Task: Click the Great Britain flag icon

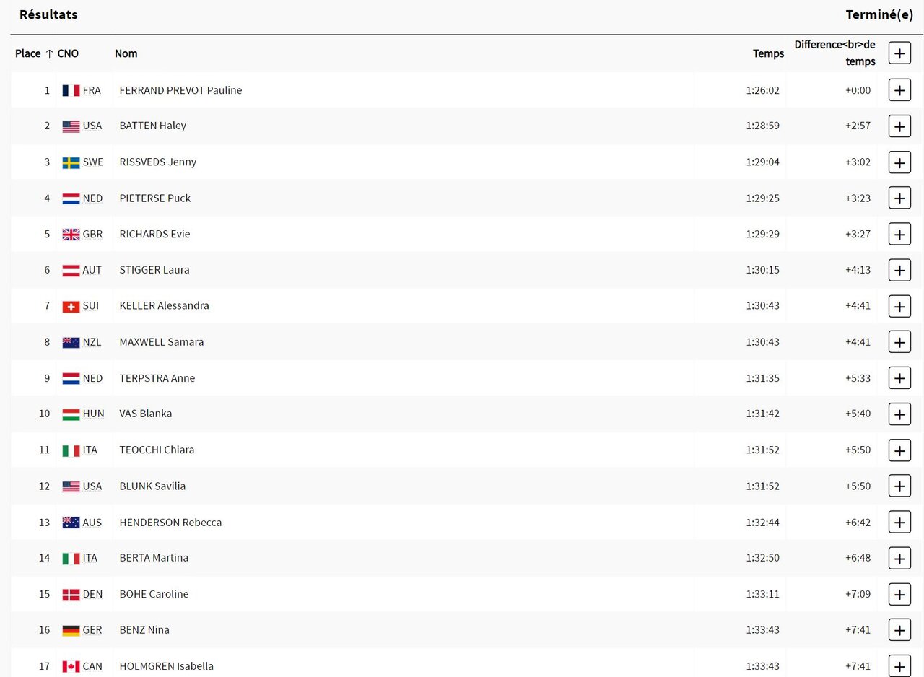Action: tap(71, 234)
